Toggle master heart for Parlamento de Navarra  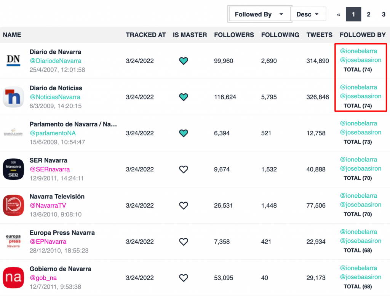[x=184, y=133]
